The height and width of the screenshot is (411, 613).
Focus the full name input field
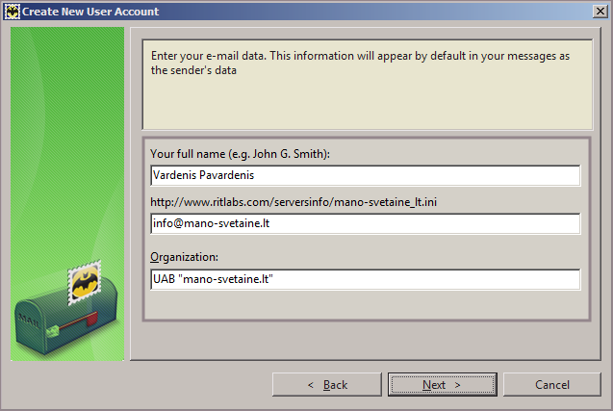(x=365, y=175)
